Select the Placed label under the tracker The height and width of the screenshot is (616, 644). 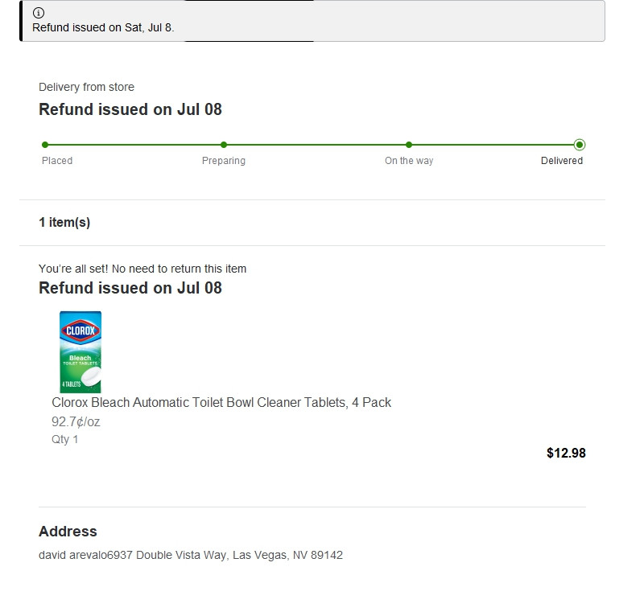[57, 161]
